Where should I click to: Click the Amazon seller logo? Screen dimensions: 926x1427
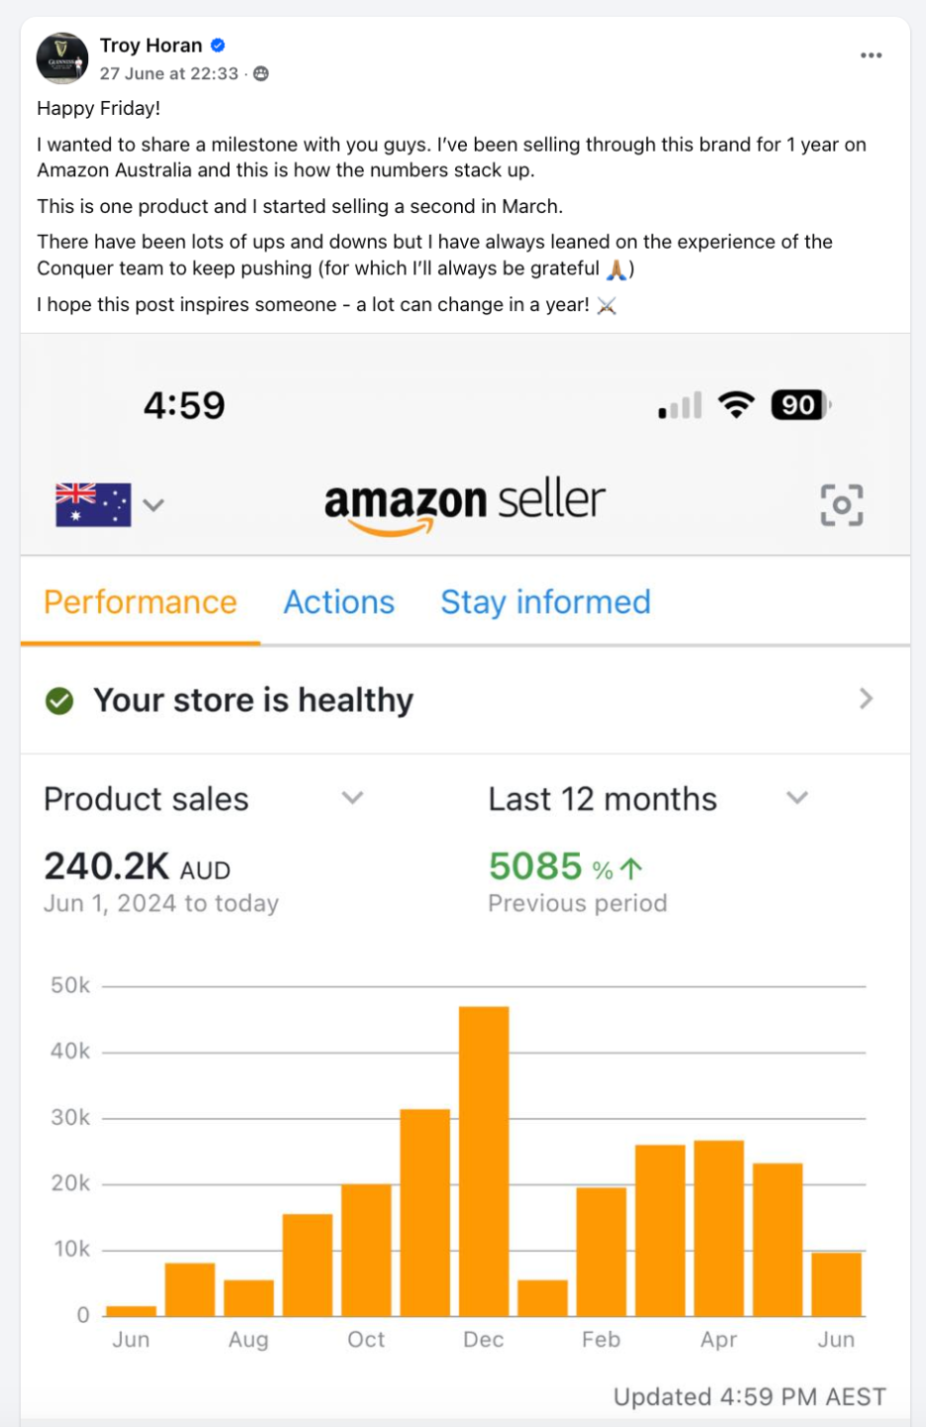pyautogui.click(x=464, y=504)
